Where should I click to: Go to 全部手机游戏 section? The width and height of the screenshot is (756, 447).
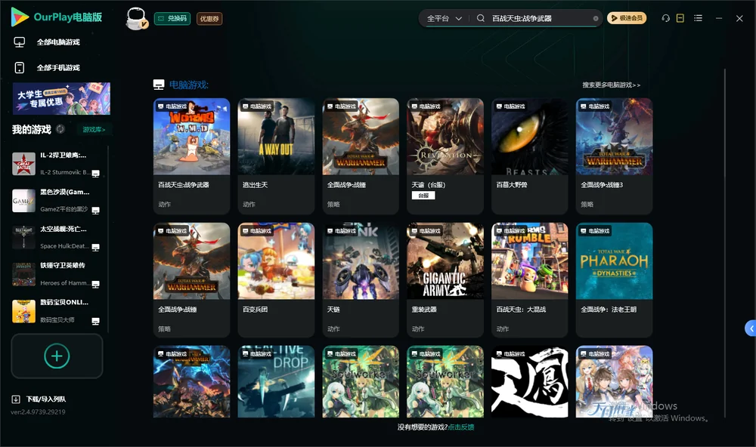click(47, 68)
